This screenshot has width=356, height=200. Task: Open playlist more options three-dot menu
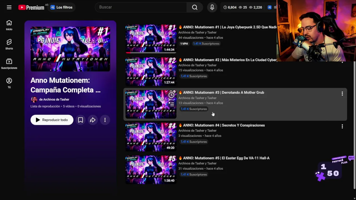(x=105, y=120)
